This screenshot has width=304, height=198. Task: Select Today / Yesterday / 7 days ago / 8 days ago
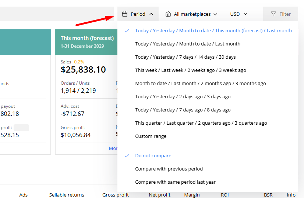point(183,110)
